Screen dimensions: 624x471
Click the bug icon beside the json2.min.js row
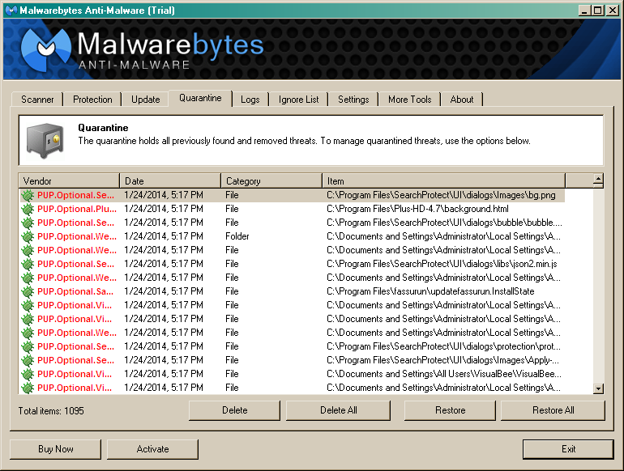tap(28, 264)
